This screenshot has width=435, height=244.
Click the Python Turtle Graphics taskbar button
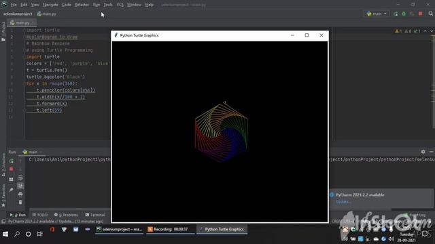222,229
